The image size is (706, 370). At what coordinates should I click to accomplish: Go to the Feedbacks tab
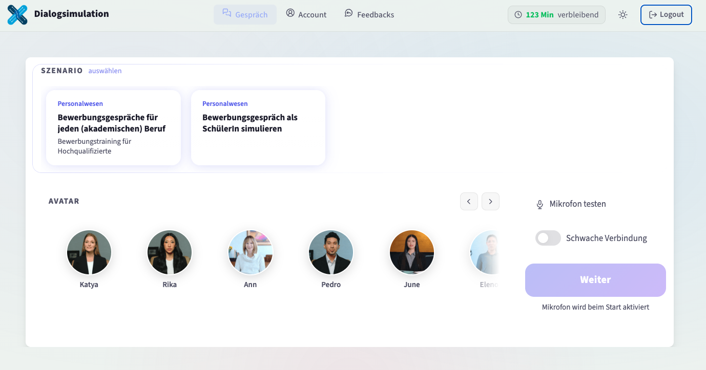[x=369, y=14]
